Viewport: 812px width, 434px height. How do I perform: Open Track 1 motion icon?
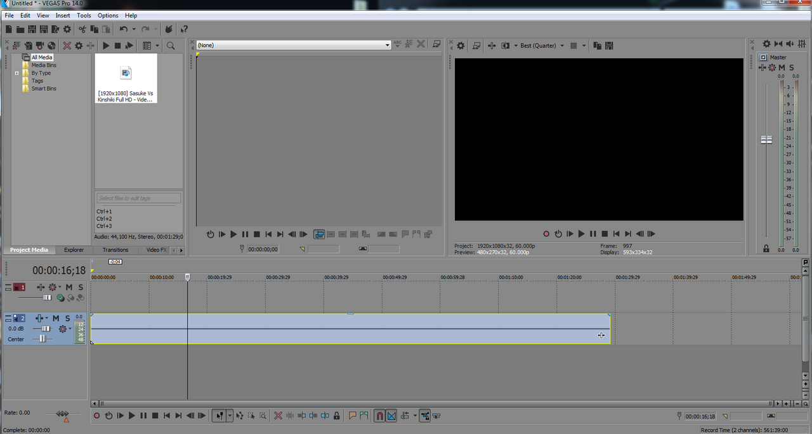(x=41, y=287)
